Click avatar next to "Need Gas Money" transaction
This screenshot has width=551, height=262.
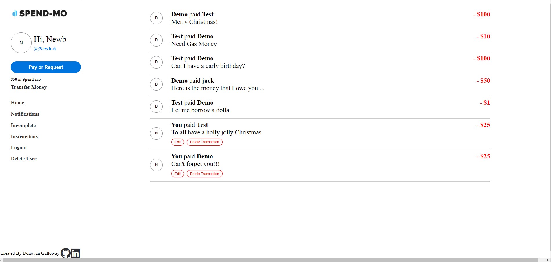[x=156, y=40]
